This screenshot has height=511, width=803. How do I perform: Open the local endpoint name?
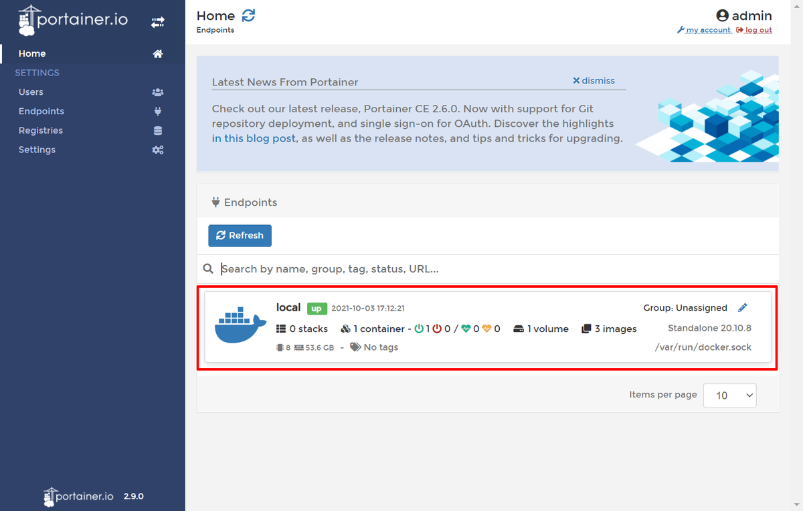pos(288,307)
